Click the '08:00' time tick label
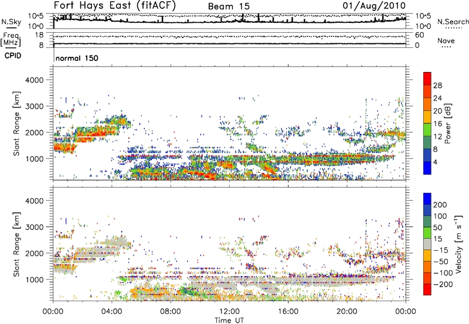 (171, 312)
